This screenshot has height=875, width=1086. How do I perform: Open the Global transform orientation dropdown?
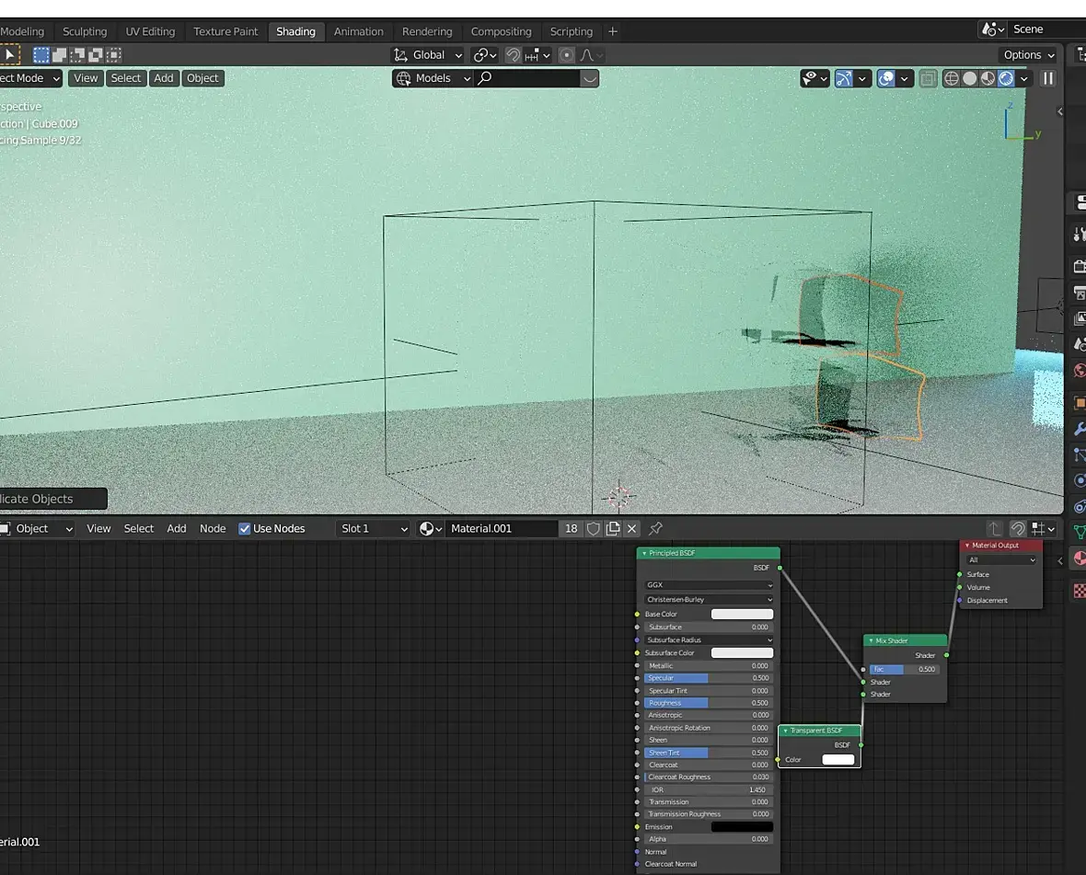coord(427,55)
